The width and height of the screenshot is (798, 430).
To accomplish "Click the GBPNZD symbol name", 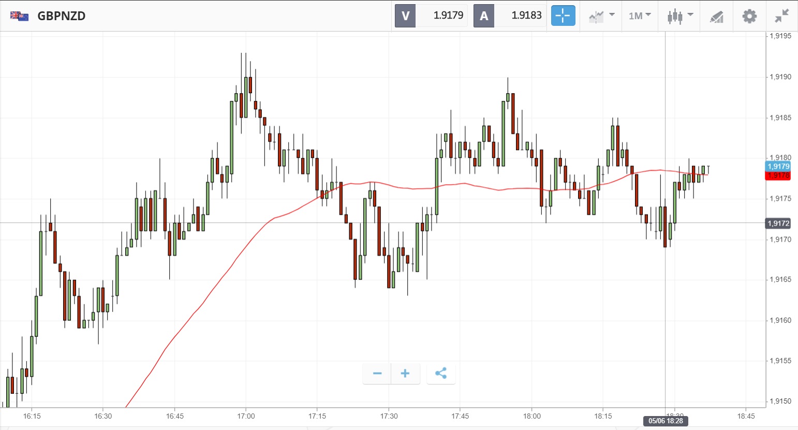I will 62,16.
